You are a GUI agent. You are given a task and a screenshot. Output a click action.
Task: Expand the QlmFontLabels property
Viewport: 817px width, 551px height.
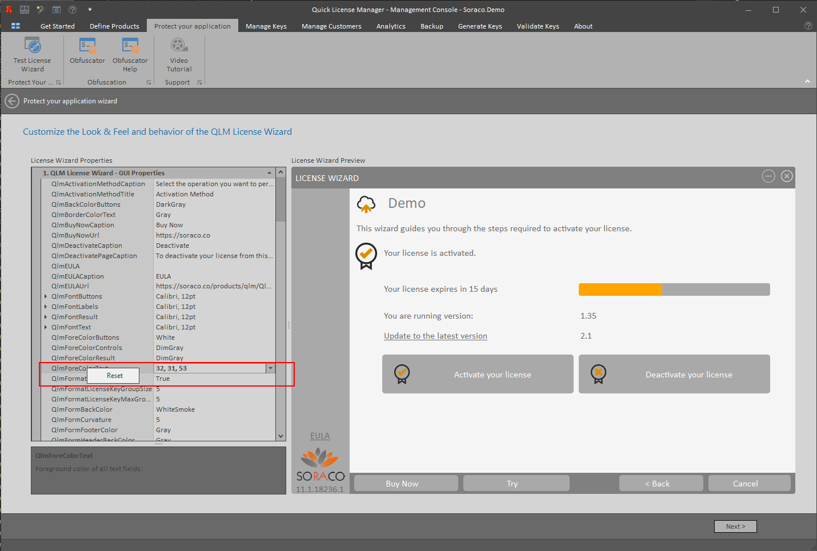click(x=46, y=307)
